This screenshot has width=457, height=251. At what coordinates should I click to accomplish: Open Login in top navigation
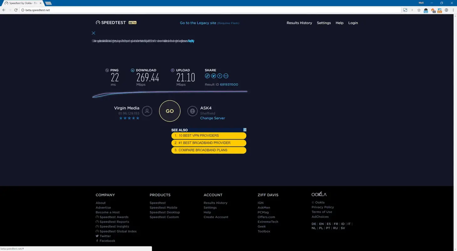point(353,23)
